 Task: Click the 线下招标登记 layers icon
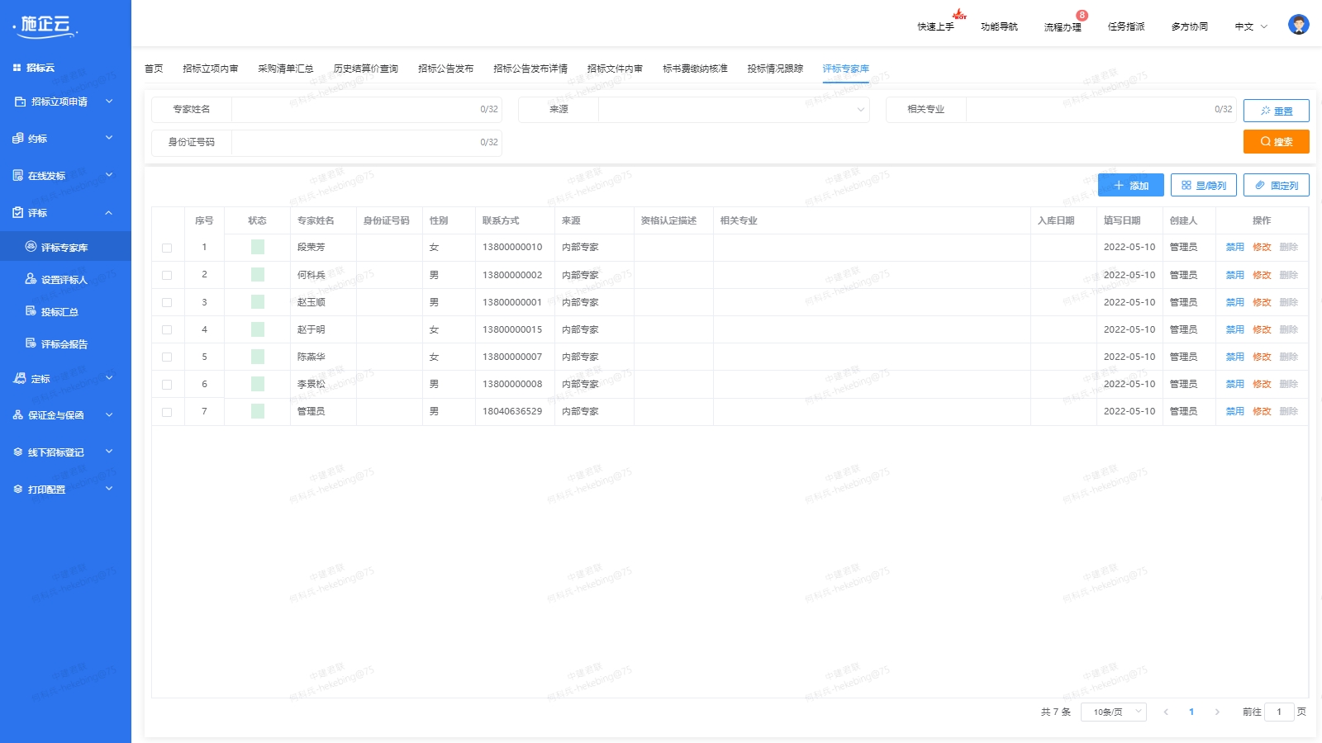coord(18,452)
